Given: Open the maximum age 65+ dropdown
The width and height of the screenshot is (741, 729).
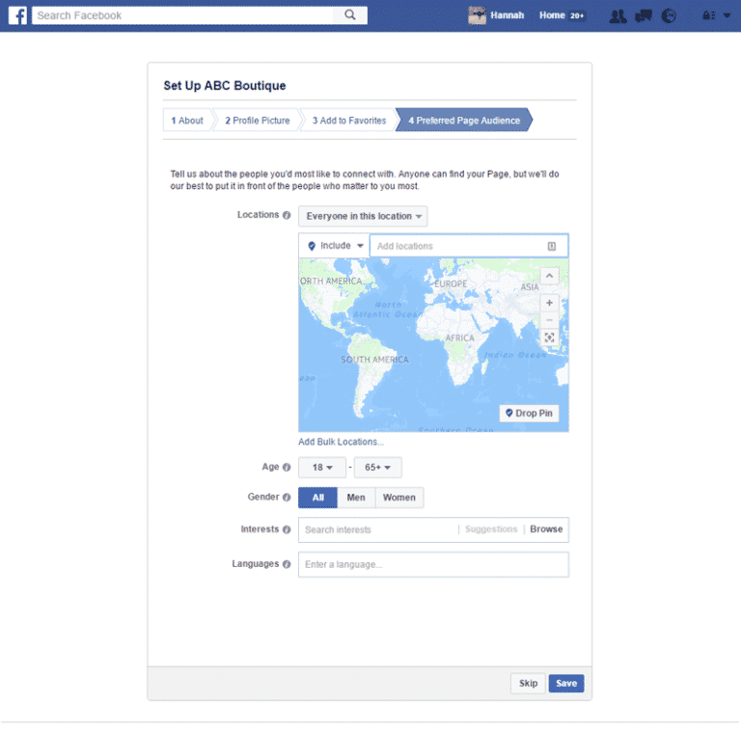Looking at the screenshot, I should [378, 468].
